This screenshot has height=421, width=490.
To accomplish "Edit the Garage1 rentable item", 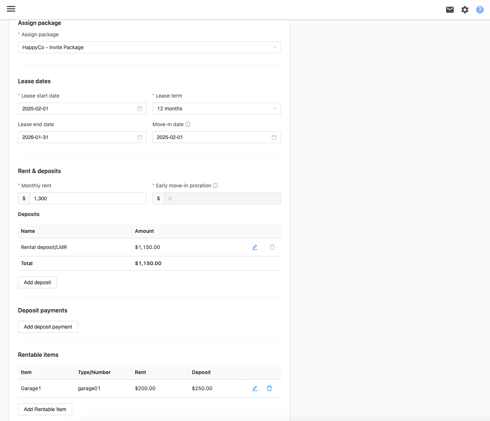I will pyautogui.click(x=255, y=388).
